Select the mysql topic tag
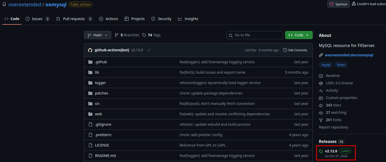Screen dimensions: 386x162 tap(326, 65)
